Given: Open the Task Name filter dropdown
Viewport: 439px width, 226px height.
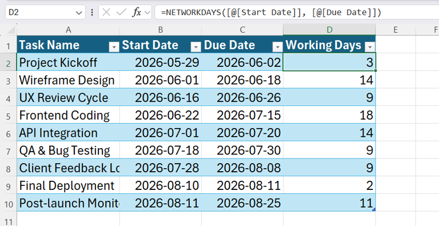Looking at the screenshot, I should tap(114, 47).
